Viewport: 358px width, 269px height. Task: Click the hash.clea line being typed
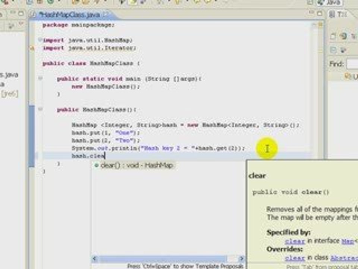pyautogui.click(x=88, y=156)
